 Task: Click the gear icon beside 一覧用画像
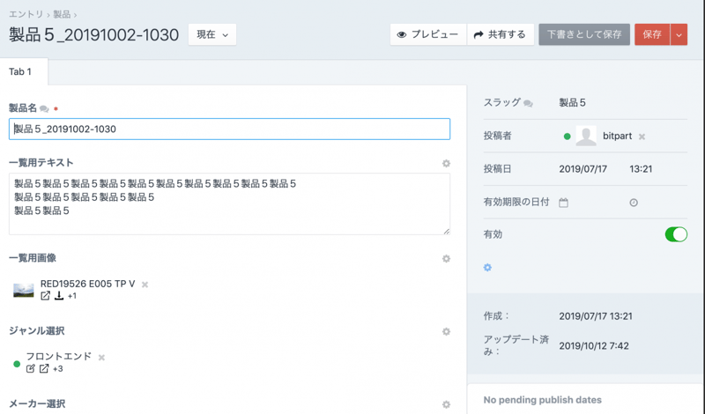(x=446, y=259)
